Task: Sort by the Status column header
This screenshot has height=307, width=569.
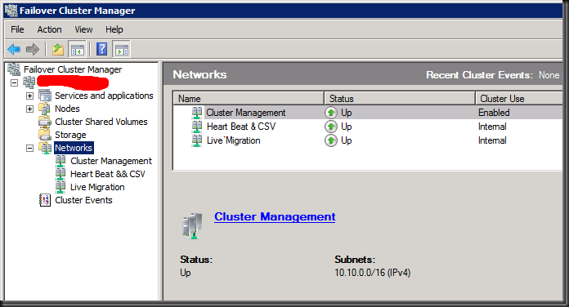Action: [400, 99]
